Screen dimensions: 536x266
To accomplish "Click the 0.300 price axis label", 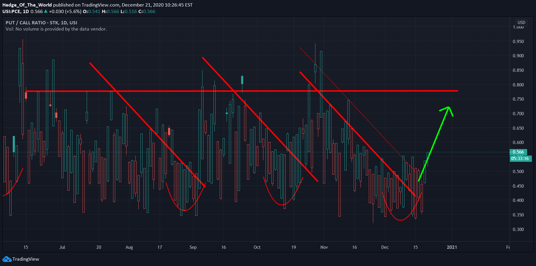I will point(518,229).
